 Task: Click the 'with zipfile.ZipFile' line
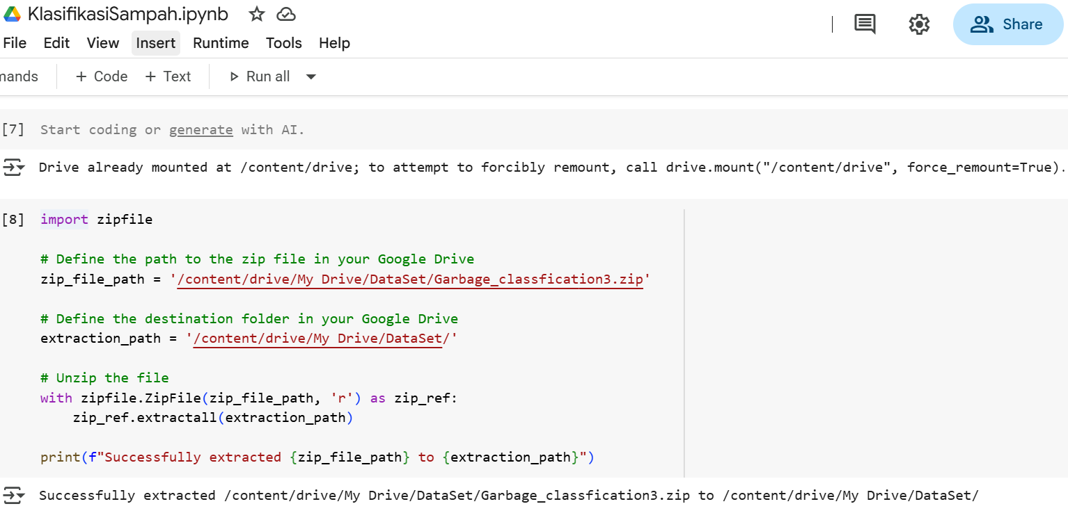(x=249, y=398)
